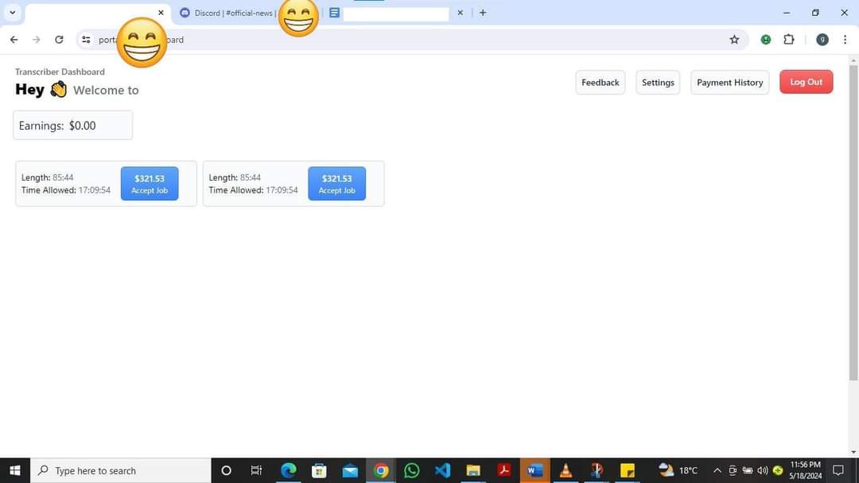This screenshot has width=859, height=483.
Task: Open File Explorer from taskbar
Action: click(473, 470)
